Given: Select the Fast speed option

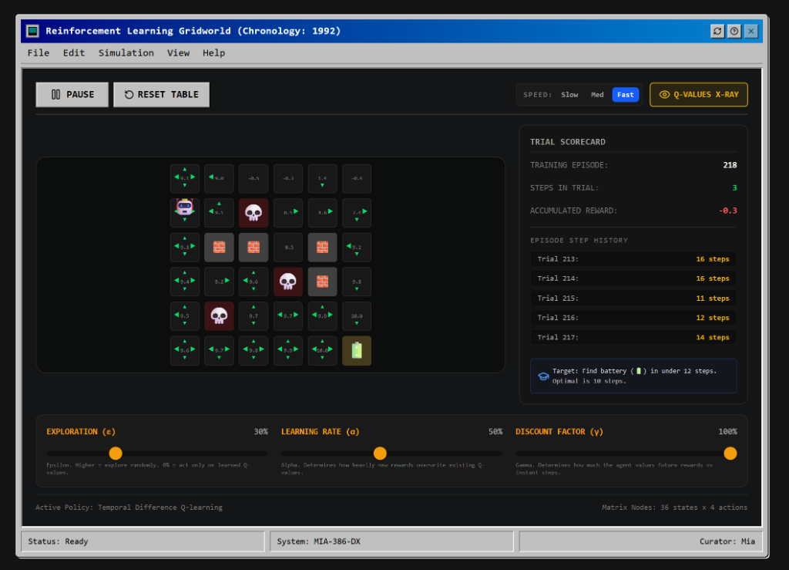Looking at the screenshot, I should pos(626,95).
